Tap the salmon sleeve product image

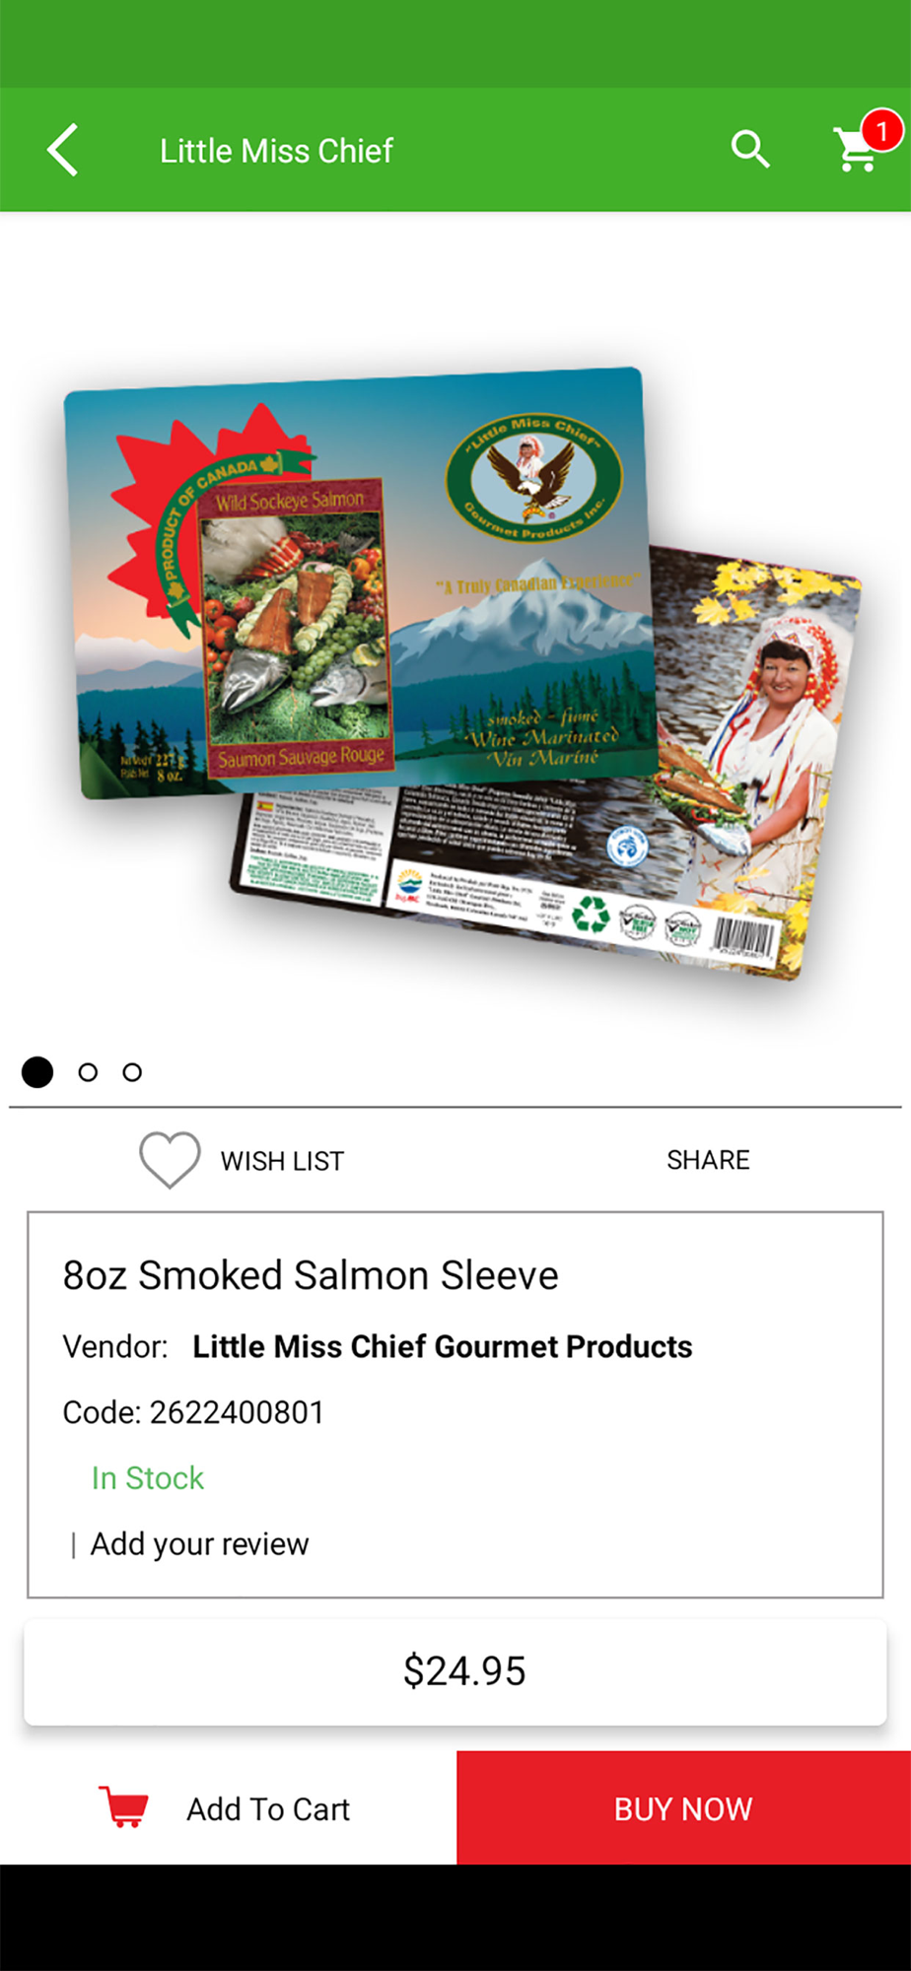coord(463,674)
